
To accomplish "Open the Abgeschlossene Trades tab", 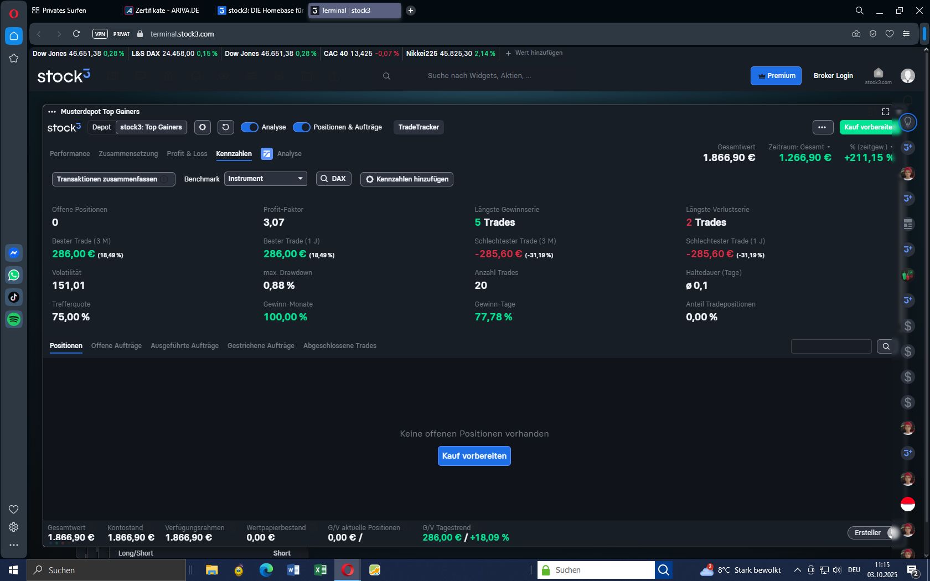I will click(x=339, y=346).
